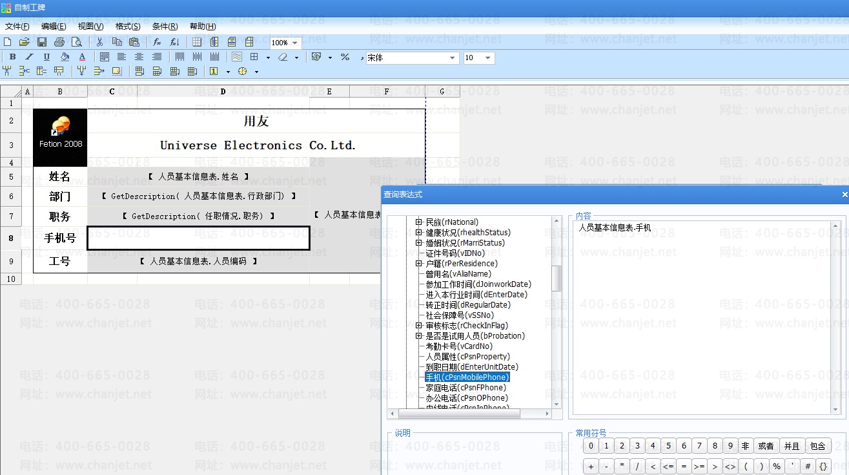Image resolution: width=849 pixels, height=475 pixels.
Task: Click the Paste clipboard icon
Action: coord(134,42)
